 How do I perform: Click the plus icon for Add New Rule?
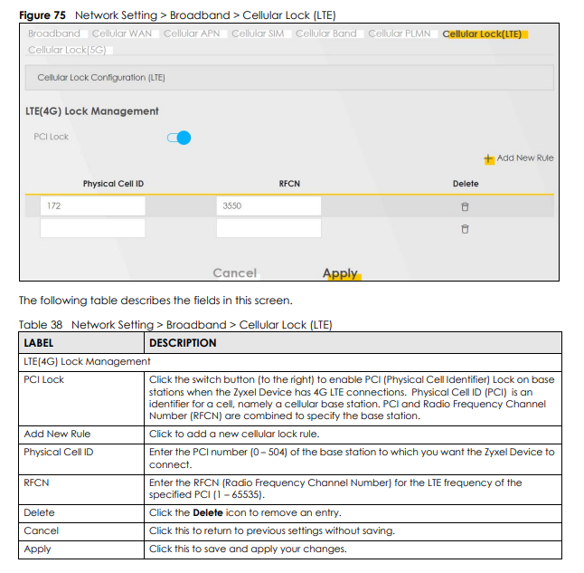click(x=489, y=158)
